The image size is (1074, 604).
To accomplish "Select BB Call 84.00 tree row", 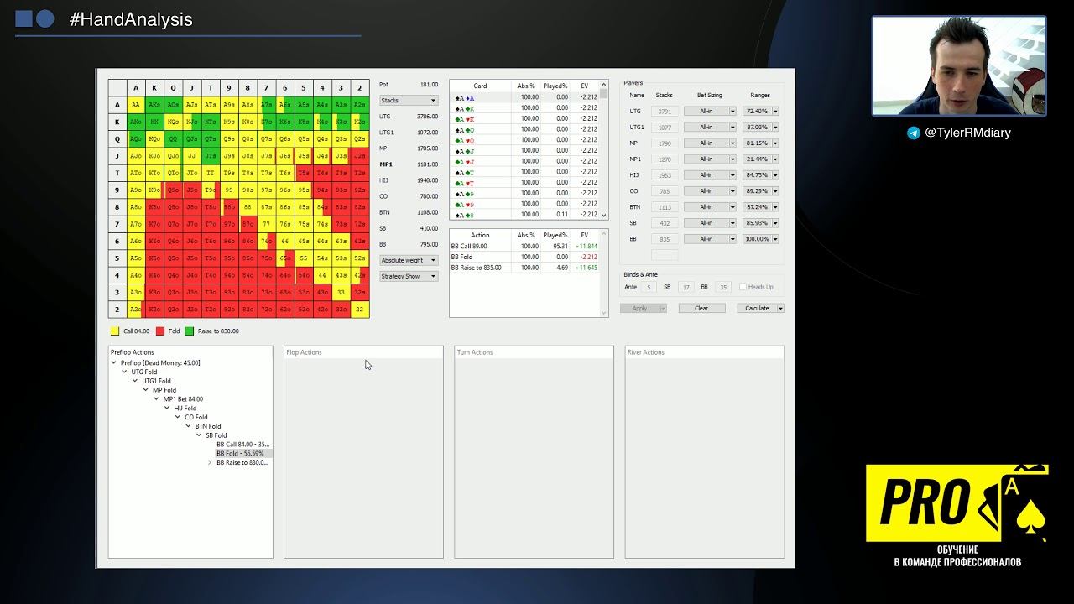I will (242, 445).
